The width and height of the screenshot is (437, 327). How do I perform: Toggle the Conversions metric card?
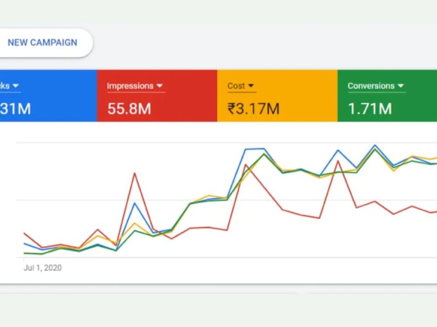pyautogui.click(x=387, y=95)
